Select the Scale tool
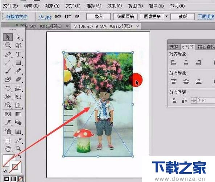The image size is (215, 182). coord(18,88)
